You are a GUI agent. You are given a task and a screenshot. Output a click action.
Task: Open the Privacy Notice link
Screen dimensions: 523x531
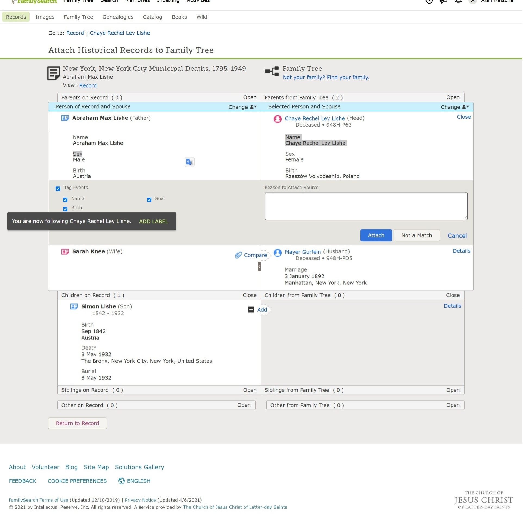coord(140,500)
